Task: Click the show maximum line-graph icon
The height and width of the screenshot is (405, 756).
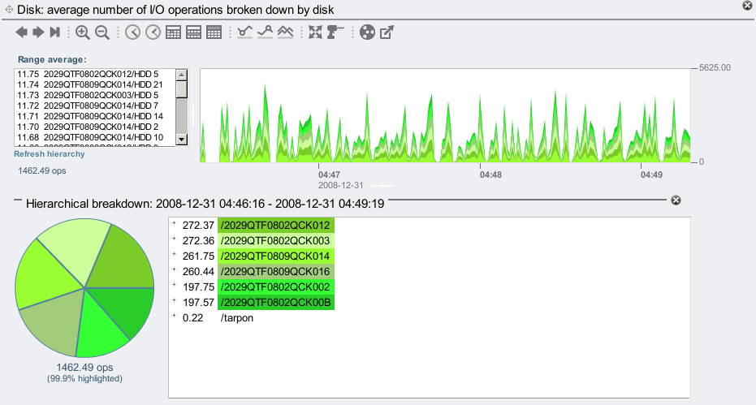Action: [265, 32]
